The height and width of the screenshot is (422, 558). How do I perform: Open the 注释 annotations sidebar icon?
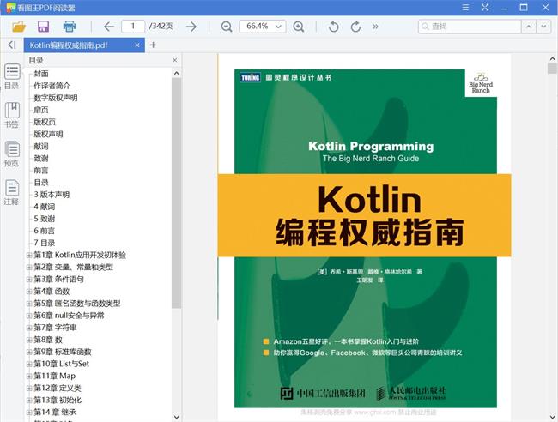click(x=12, y=192)
